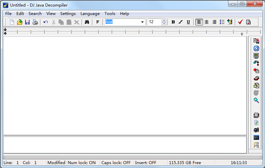Click in the main text editing area
The height and width of the screenshot is (168, 265).
click(x=125, y=86)
